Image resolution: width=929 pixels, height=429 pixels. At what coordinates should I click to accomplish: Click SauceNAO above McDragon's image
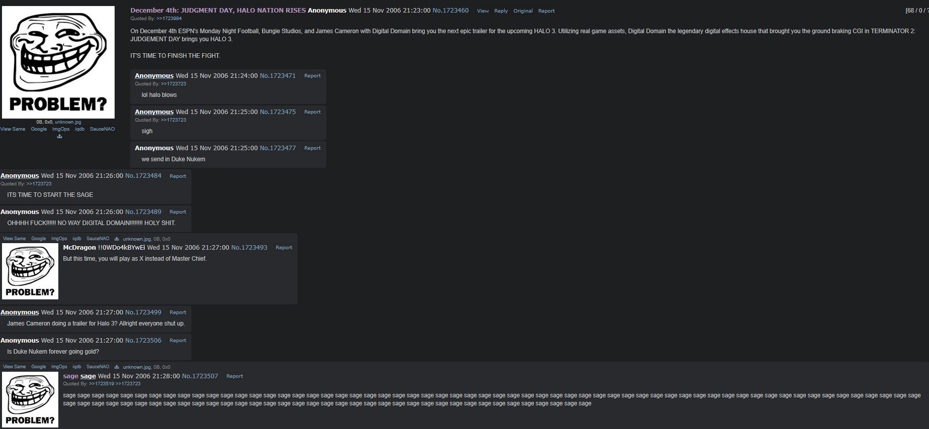(x=98, y=239)
